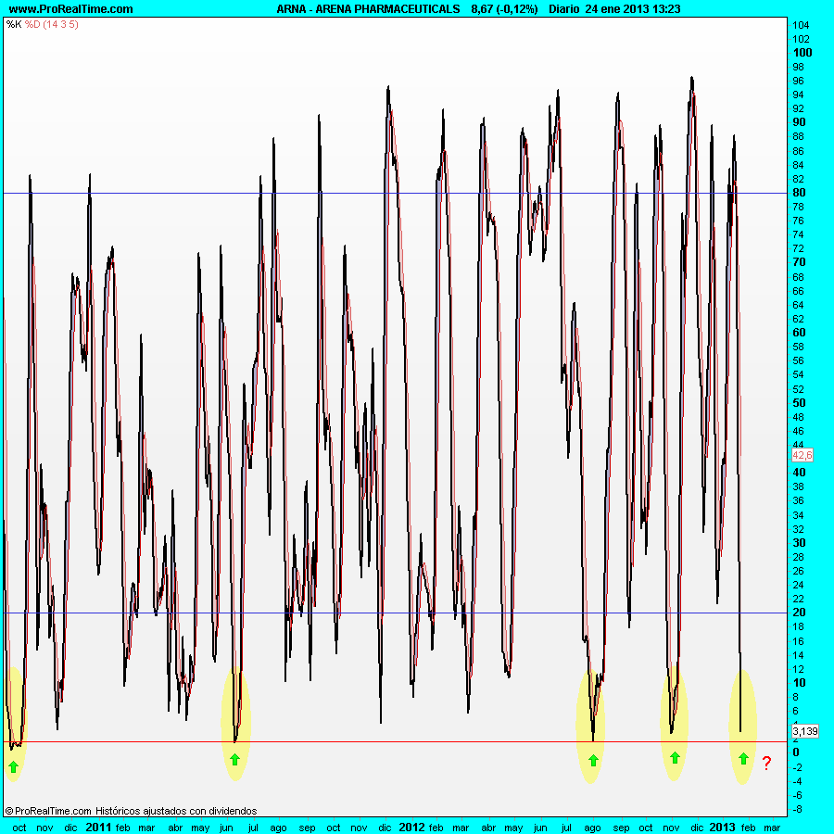The width and height of the screenshot is (834, 834).
Task: Click the 104 level on the scale
Action: [801, 25]
